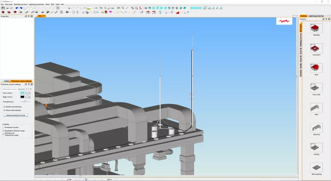The width and height of the screenshot is (331, 181).
Task: Select the Courtyard tool in Toolbox
Action: coord(316,48)
